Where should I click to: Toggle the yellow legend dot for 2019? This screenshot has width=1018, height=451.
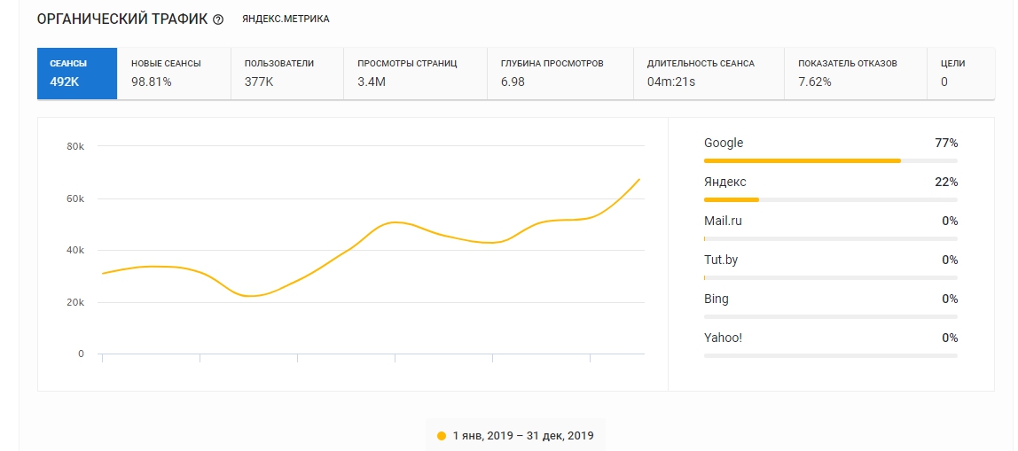click(442, 436)
